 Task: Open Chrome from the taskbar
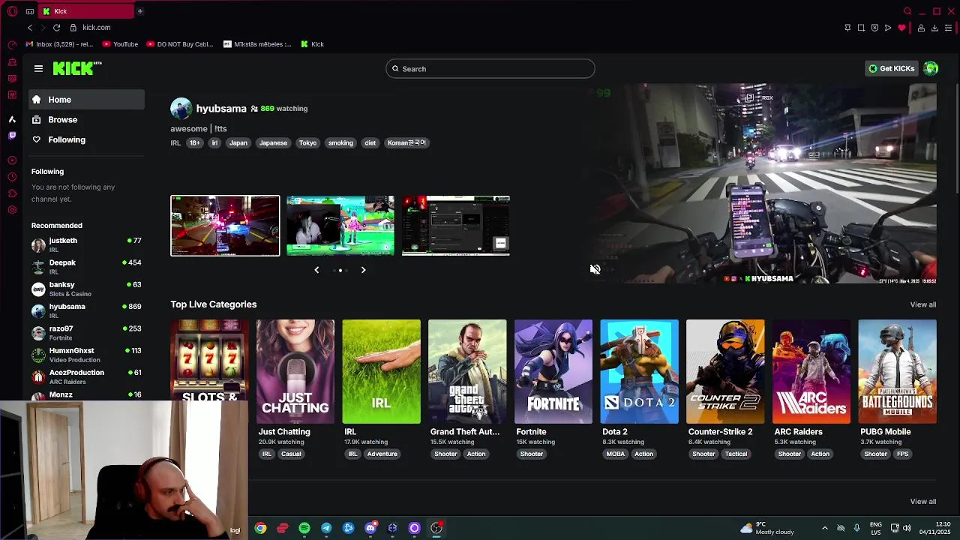tap(260, 528)
